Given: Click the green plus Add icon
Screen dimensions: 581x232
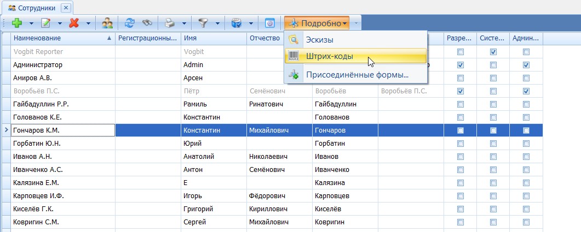Looking at the screenshot, I should click(16, 23).
